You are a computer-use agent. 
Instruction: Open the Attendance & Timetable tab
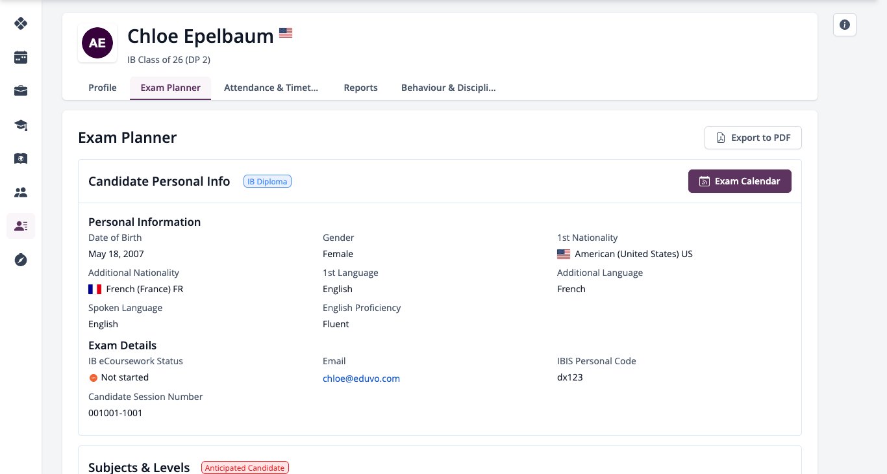tap(271, 88)
